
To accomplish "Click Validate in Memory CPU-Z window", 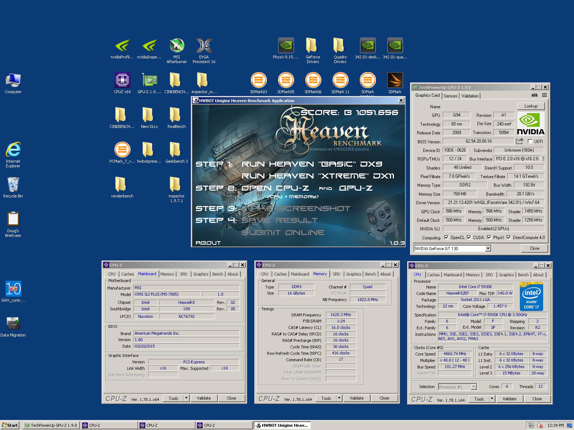I will click(357, 398).
